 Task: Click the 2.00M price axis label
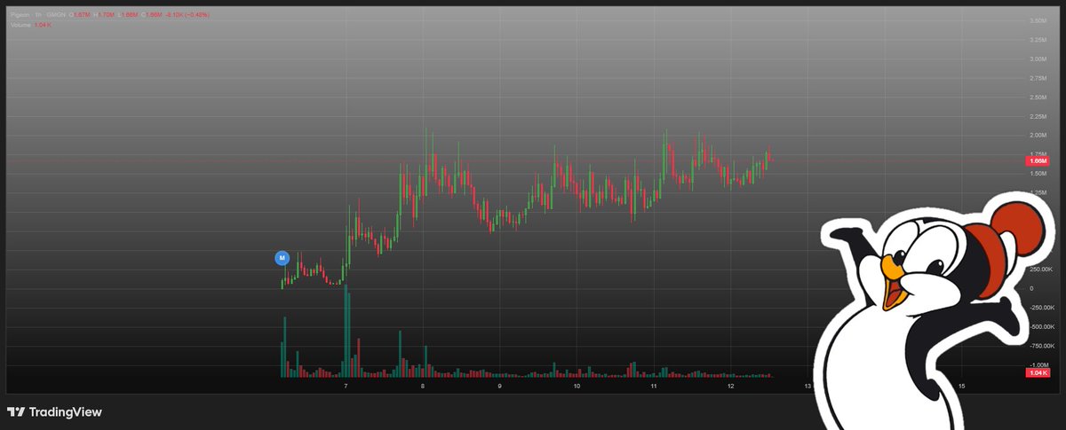coord(1037,136)
